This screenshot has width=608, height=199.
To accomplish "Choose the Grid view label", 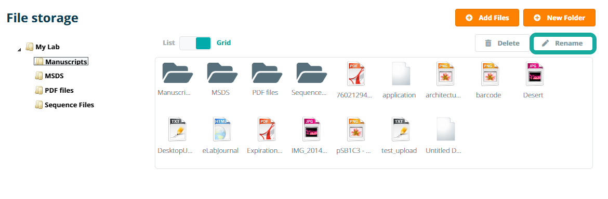I will pos(224,43).
